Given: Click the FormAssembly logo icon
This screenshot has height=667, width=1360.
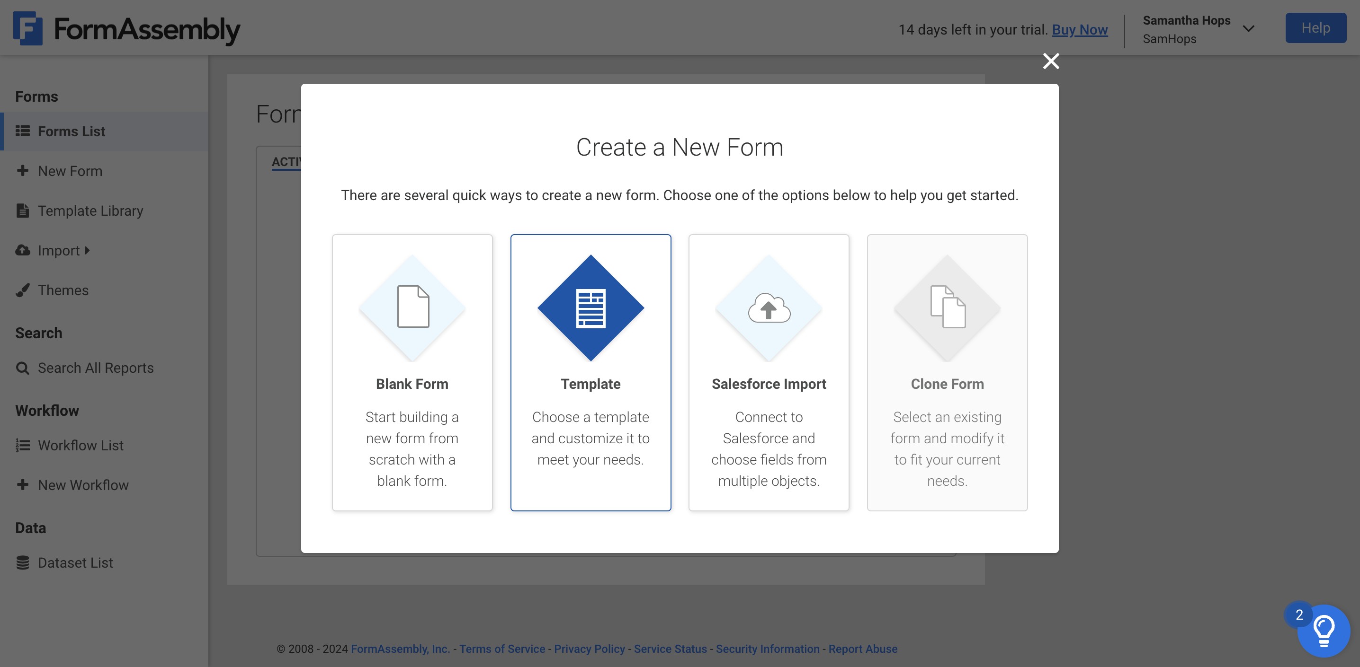Looking at the screenshot, I should (28, 28).
